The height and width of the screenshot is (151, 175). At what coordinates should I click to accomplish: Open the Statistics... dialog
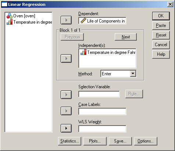point(69,141)
